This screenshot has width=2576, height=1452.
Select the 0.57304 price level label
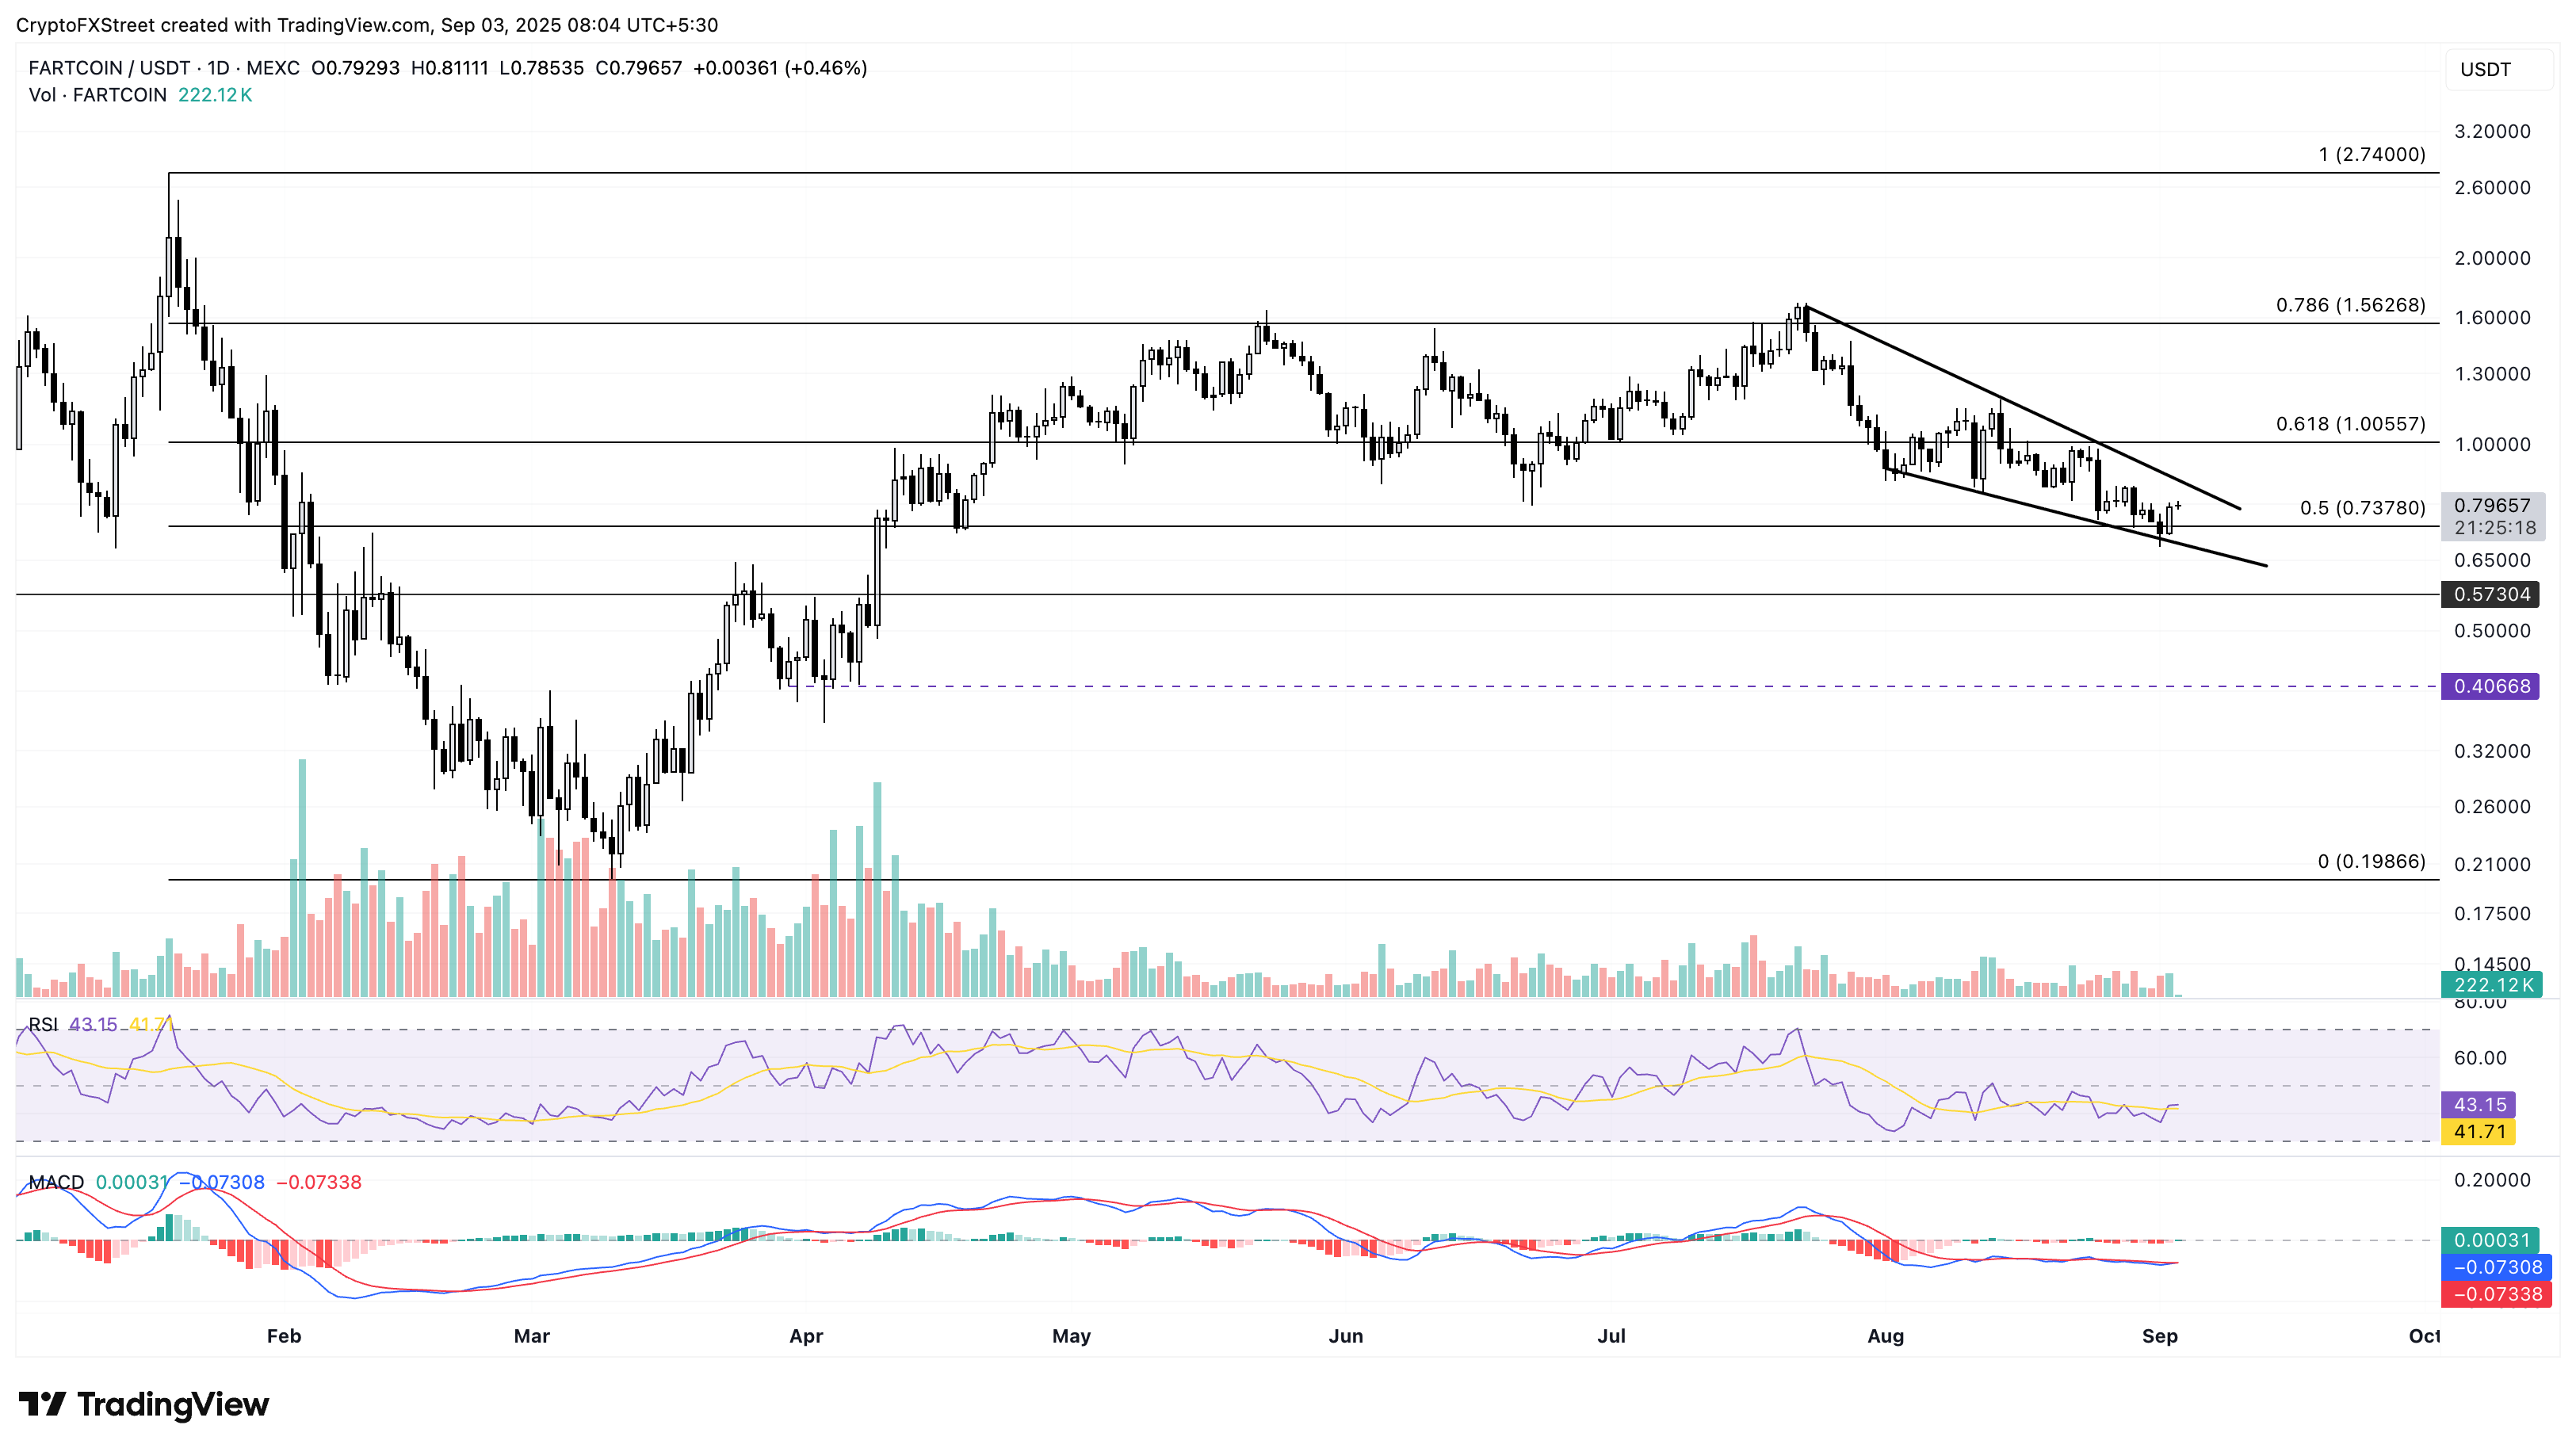(2490, 594)
